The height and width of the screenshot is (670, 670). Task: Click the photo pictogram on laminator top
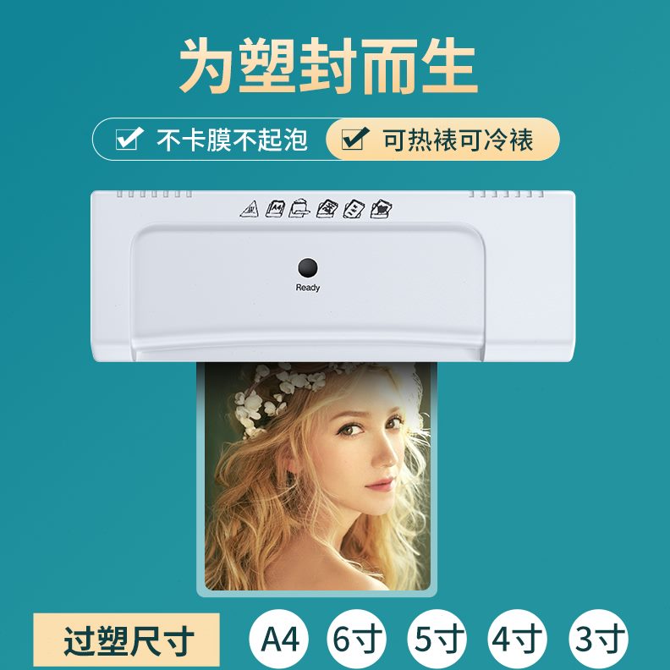381,208
